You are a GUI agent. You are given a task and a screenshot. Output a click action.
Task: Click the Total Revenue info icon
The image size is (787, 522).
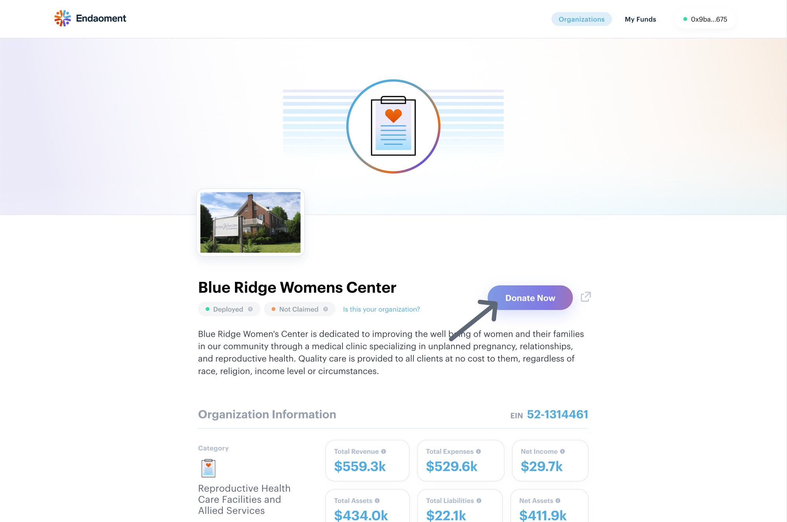[383, 452]
